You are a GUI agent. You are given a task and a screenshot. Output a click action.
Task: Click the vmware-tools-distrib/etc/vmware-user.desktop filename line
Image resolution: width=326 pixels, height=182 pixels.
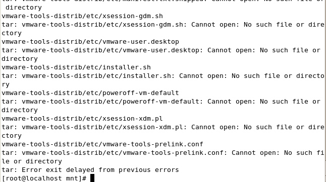point(90,42)
